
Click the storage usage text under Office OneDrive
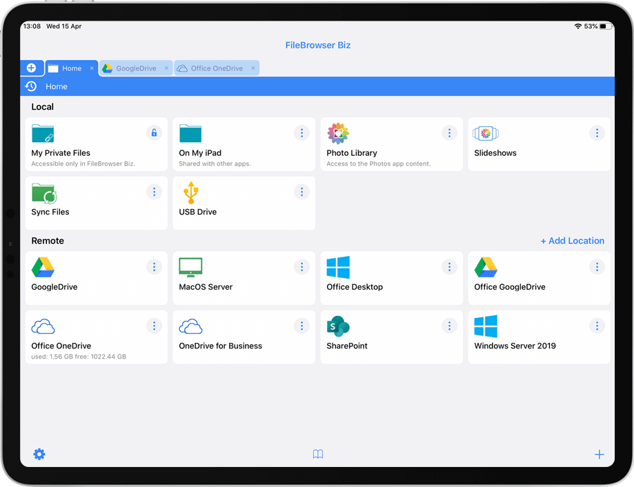click(x=79, y=357)
